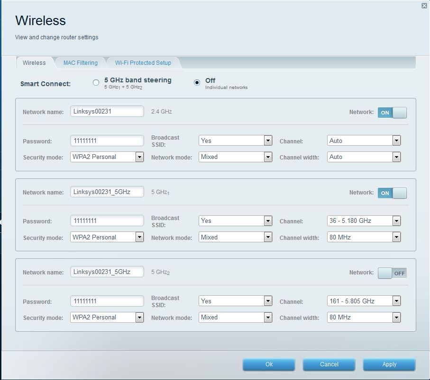Click the 'Individual networks' caption
430x380 pixels.
pos(227,88)
